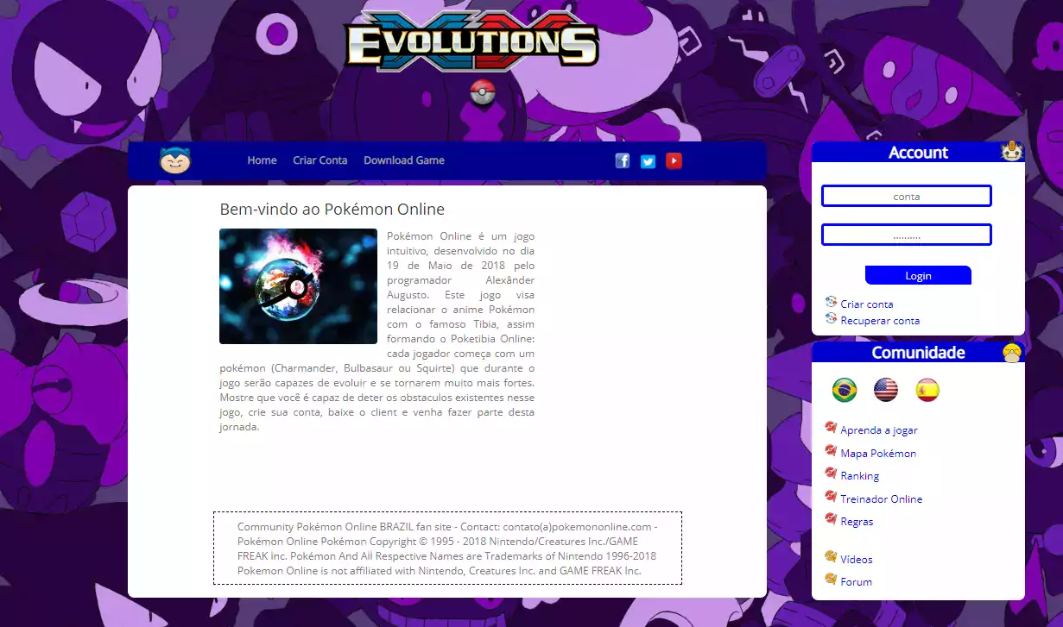Focus the conta account input field
The image size is (1063, 627).
coord(907,196)
